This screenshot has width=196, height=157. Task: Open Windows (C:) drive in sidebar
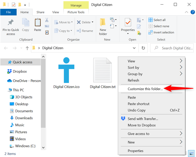coord(25,146)
